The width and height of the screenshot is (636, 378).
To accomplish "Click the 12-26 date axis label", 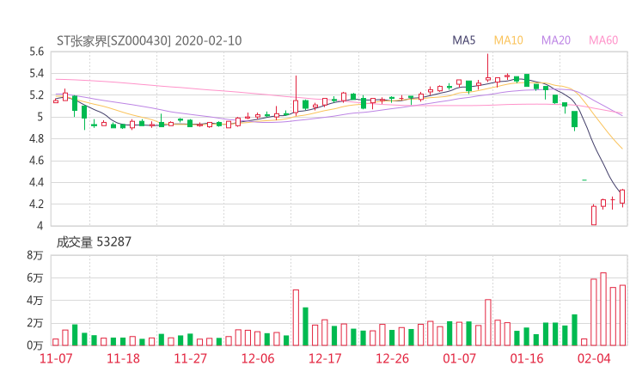I will (392, 358).
